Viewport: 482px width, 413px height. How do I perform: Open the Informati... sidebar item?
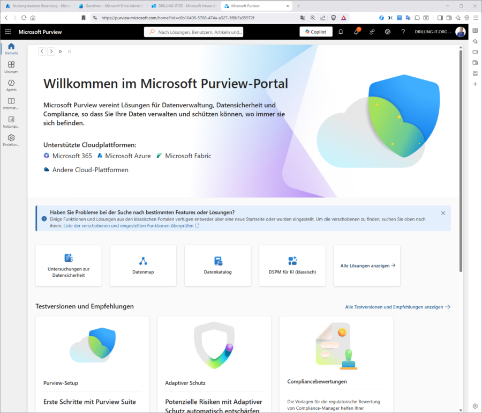pos(11,104)
